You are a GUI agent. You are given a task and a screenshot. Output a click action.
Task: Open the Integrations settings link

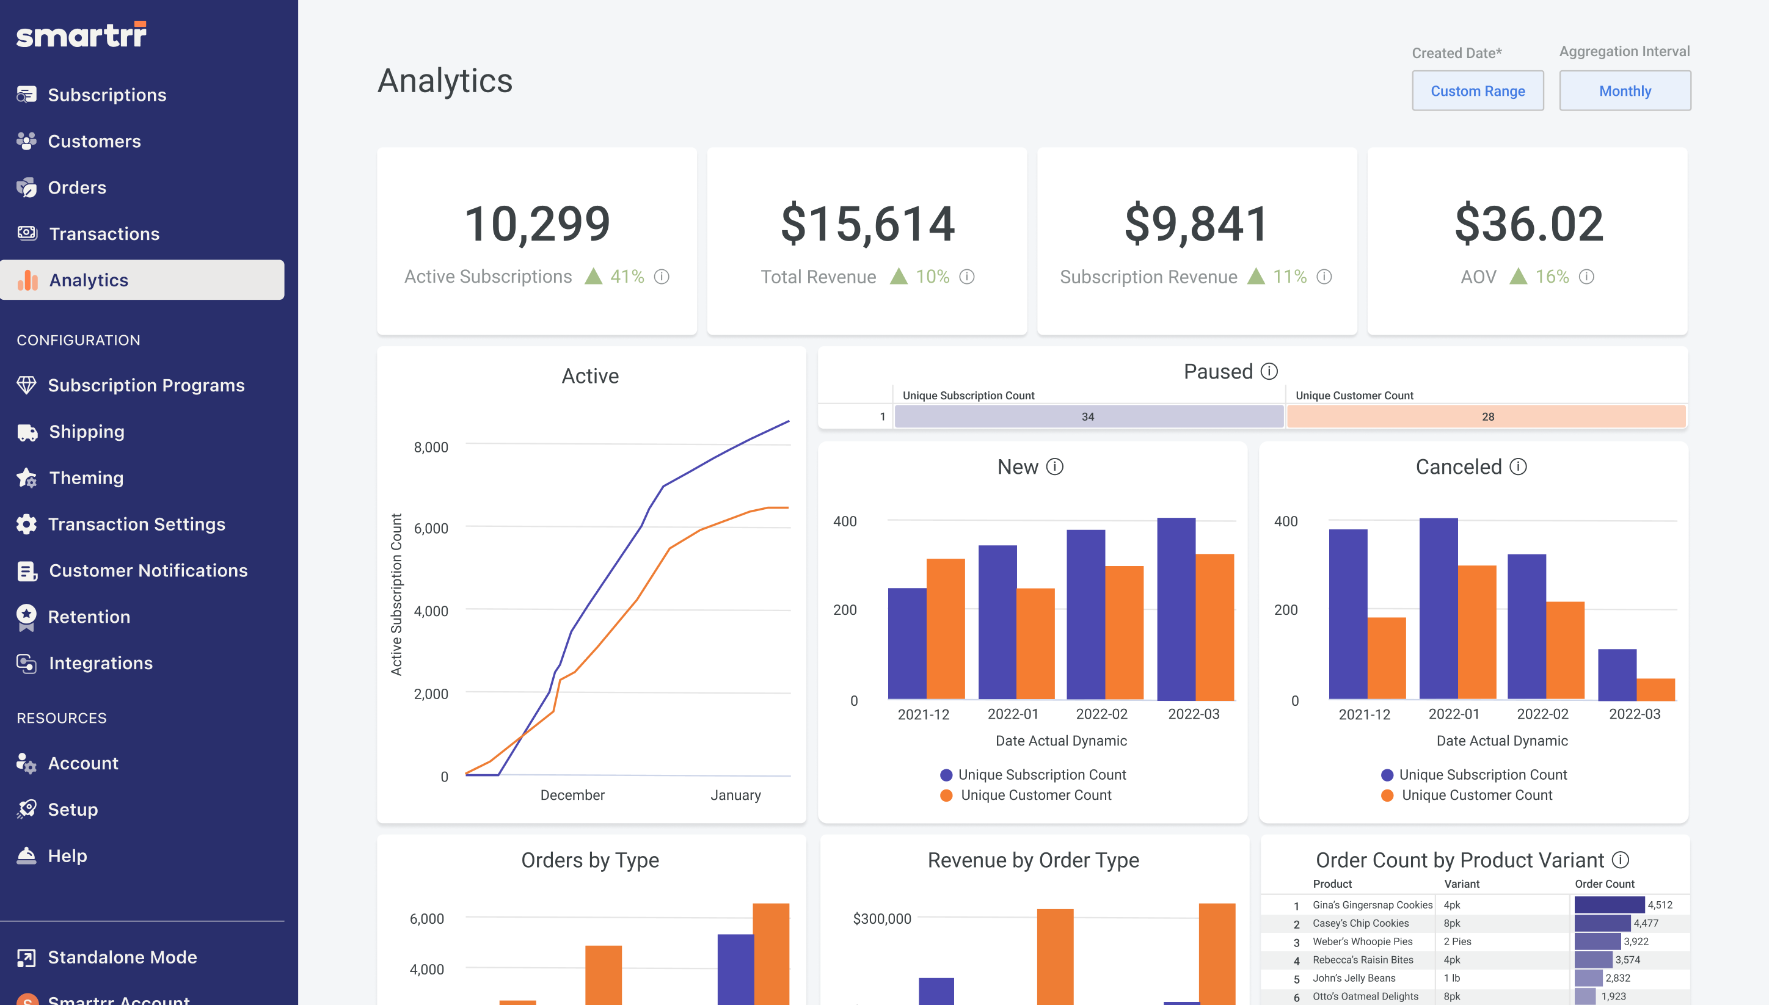click(x=101, y=663)
